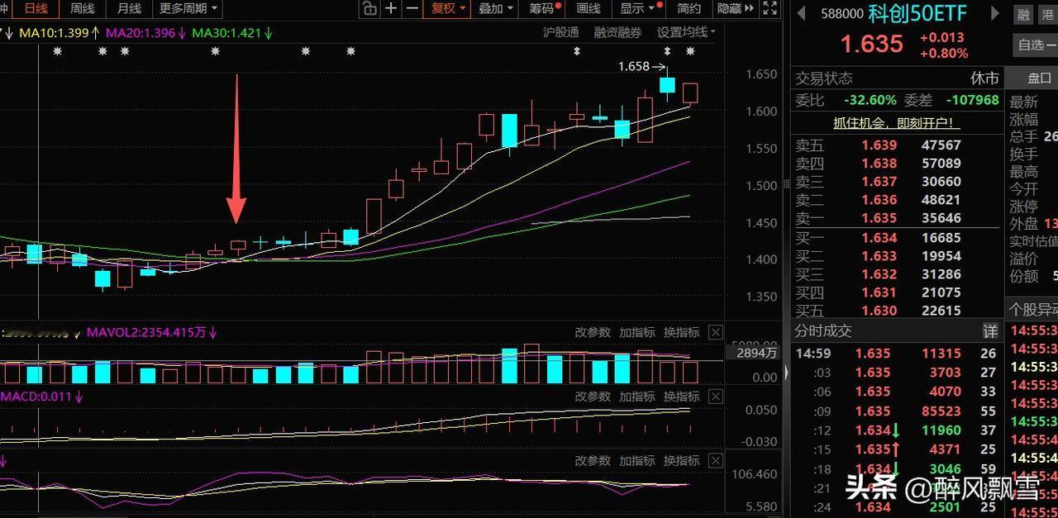Click 改参数 in MACD panel
1058x518 pixels.
[x=593, y=397]
